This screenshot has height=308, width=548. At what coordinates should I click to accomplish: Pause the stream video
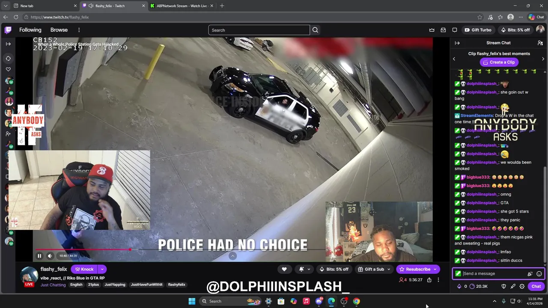39,256
